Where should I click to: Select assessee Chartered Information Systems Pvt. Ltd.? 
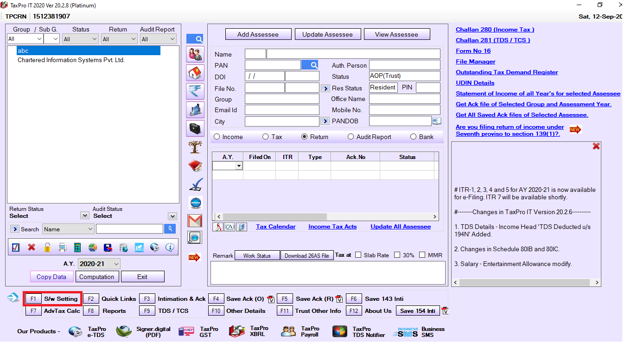71,60
